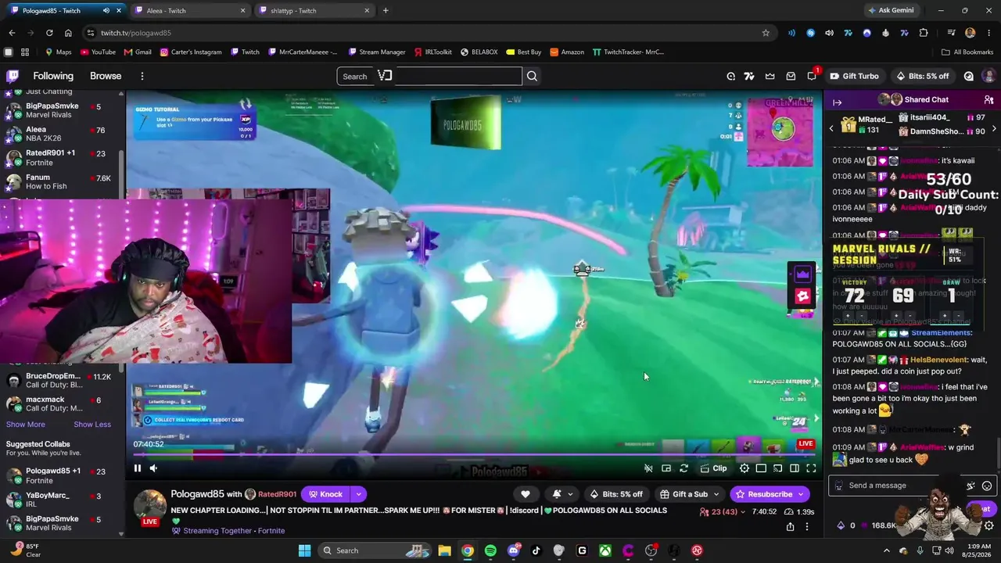This screenshot has width=1001, height=563.
Task: Expand the Resubscribe options chevron
Action: [x=800, y=494]
